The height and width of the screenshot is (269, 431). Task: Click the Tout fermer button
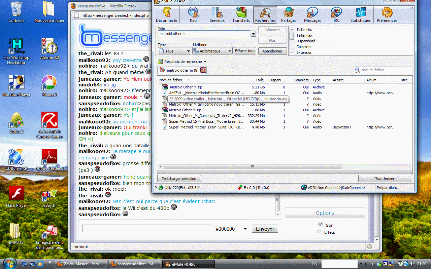(385, 179)
